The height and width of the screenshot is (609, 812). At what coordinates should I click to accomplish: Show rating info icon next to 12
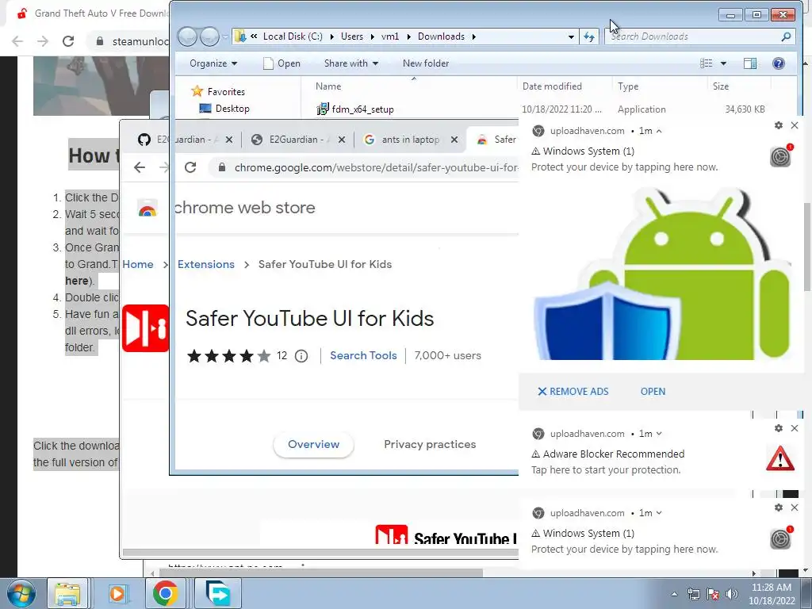point(301,356)
